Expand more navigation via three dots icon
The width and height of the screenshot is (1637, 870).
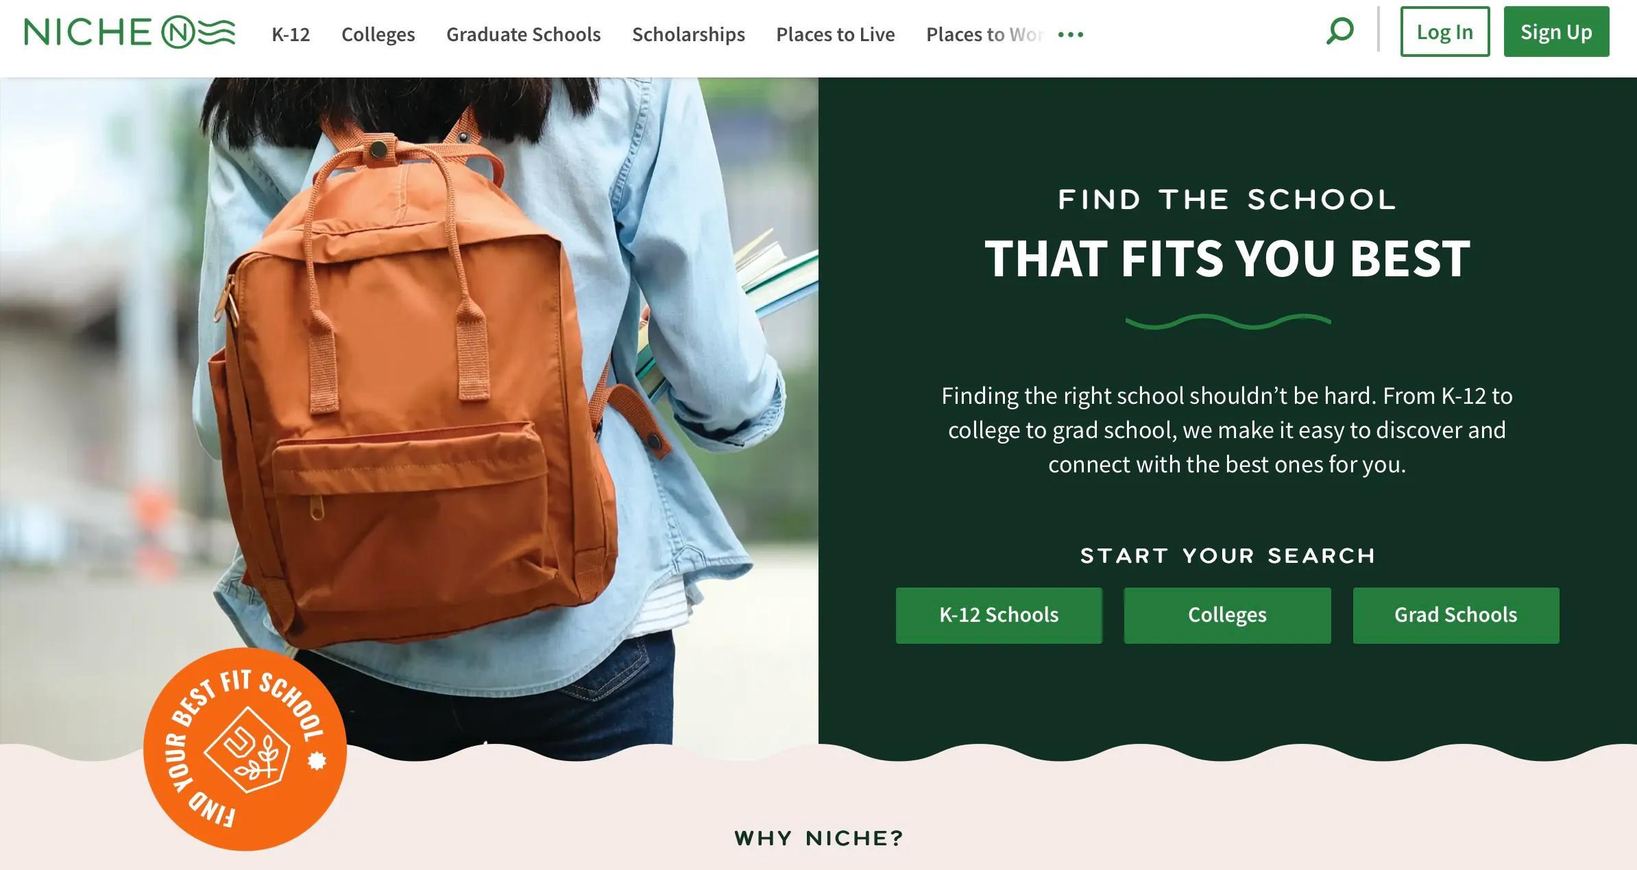(1071, 34)
